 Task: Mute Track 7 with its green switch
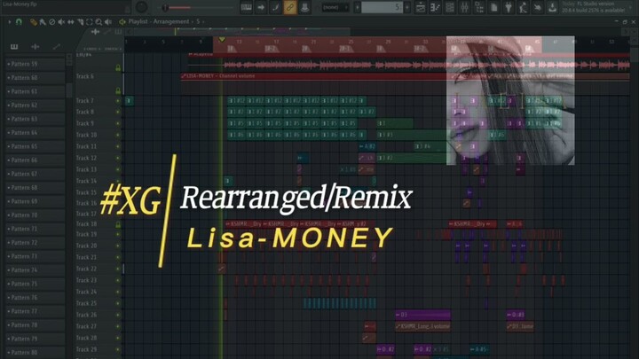point(118,100)
